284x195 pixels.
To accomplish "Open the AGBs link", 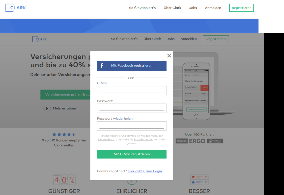I will pyautogui.click(x=154, y=136).
